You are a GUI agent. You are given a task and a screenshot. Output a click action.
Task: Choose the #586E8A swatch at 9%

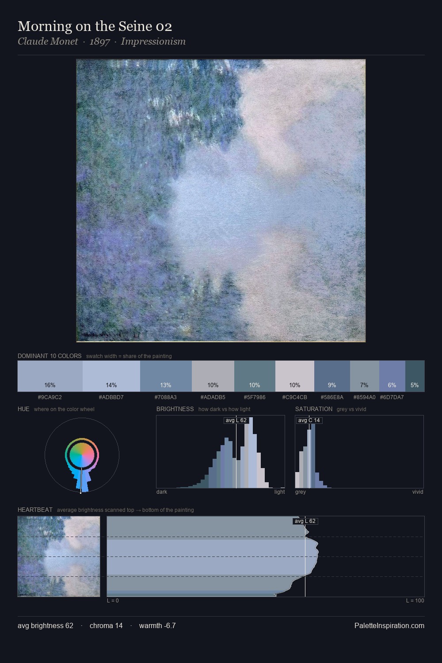(332, 376)
